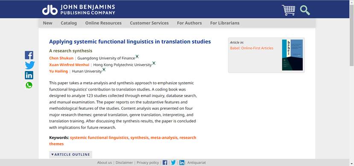Open the shopping cart icon
Image resolution: width=354 pixels, height=166 pixels.
click(288, 10)
